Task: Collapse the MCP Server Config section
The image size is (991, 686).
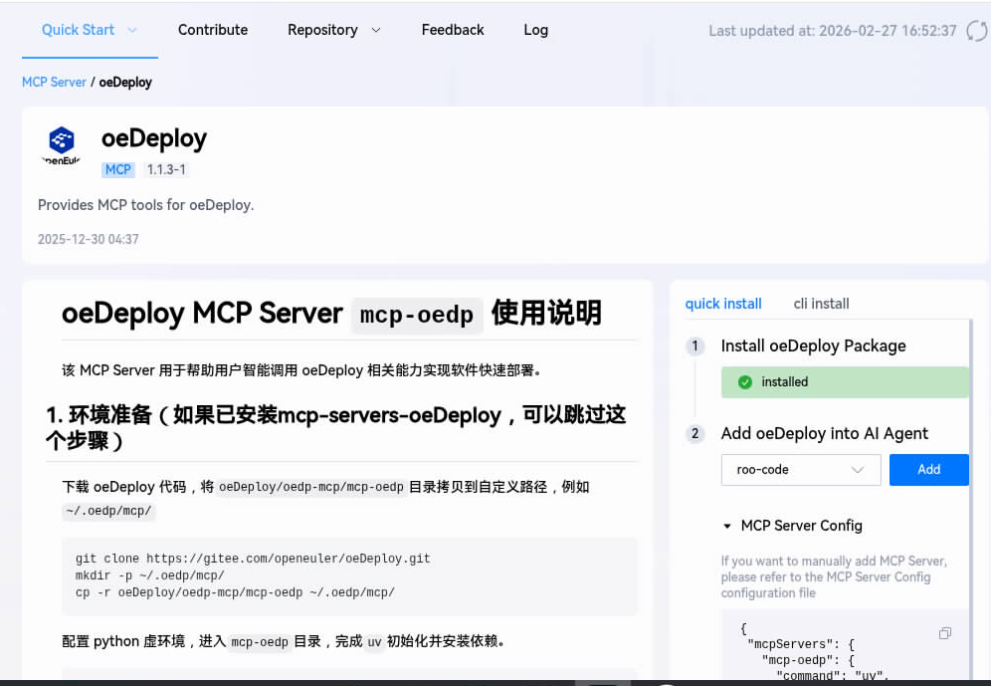Action: pyautogui.click(x=728, y=526)
